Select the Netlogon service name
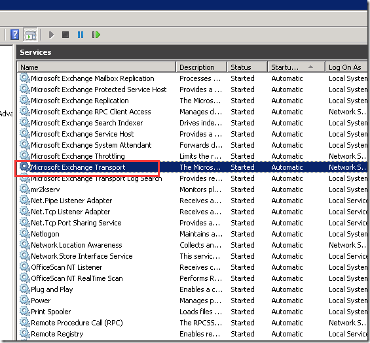 (x=45, y=234)
